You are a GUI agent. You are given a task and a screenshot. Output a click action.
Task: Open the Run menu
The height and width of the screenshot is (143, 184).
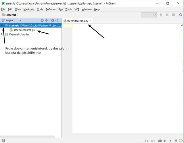[x=61, y=9]
